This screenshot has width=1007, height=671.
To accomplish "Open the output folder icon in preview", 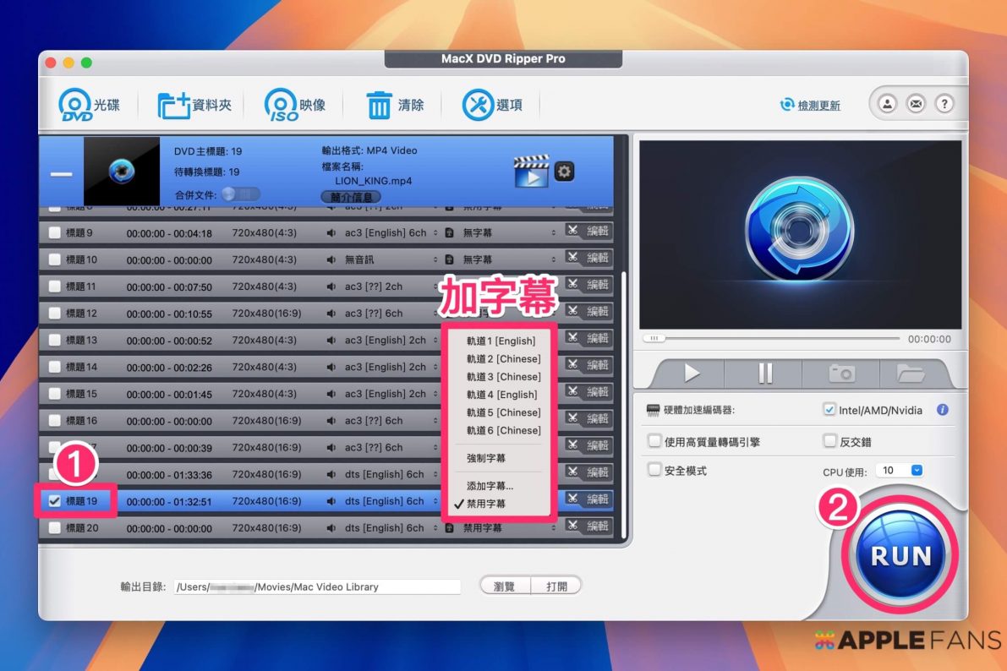I will coord(911,373).
